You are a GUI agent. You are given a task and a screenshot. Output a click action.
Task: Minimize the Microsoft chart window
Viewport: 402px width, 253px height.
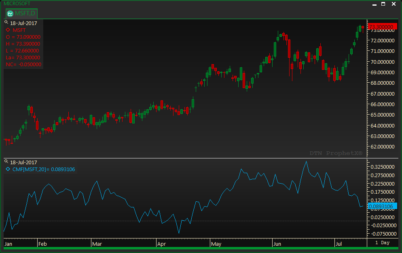point(374,4)
